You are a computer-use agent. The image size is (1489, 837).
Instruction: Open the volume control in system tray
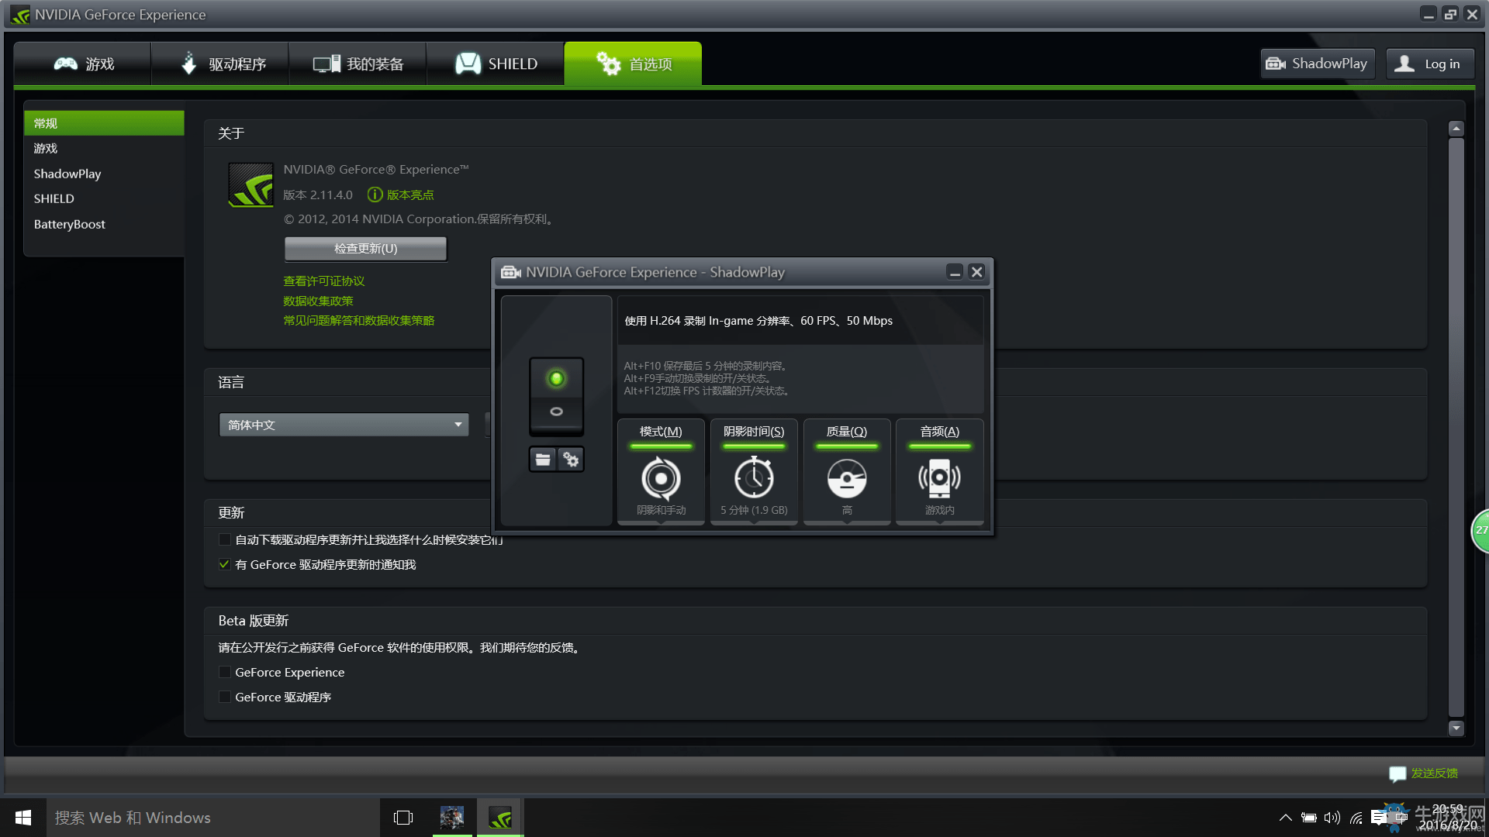coord(1332,818)
